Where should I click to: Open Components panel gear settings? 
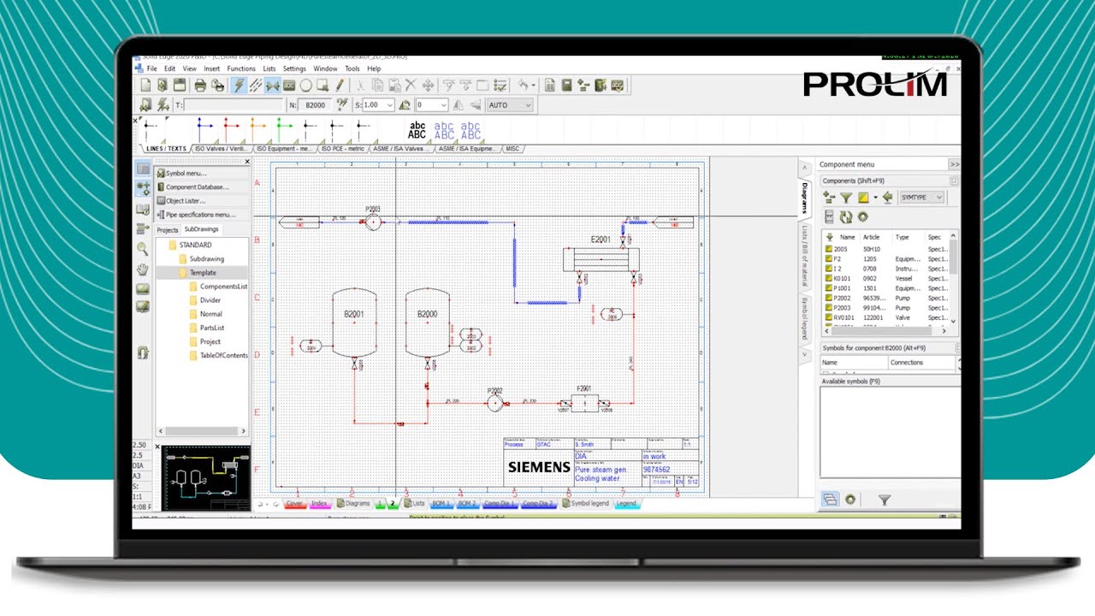coord(863,216)
